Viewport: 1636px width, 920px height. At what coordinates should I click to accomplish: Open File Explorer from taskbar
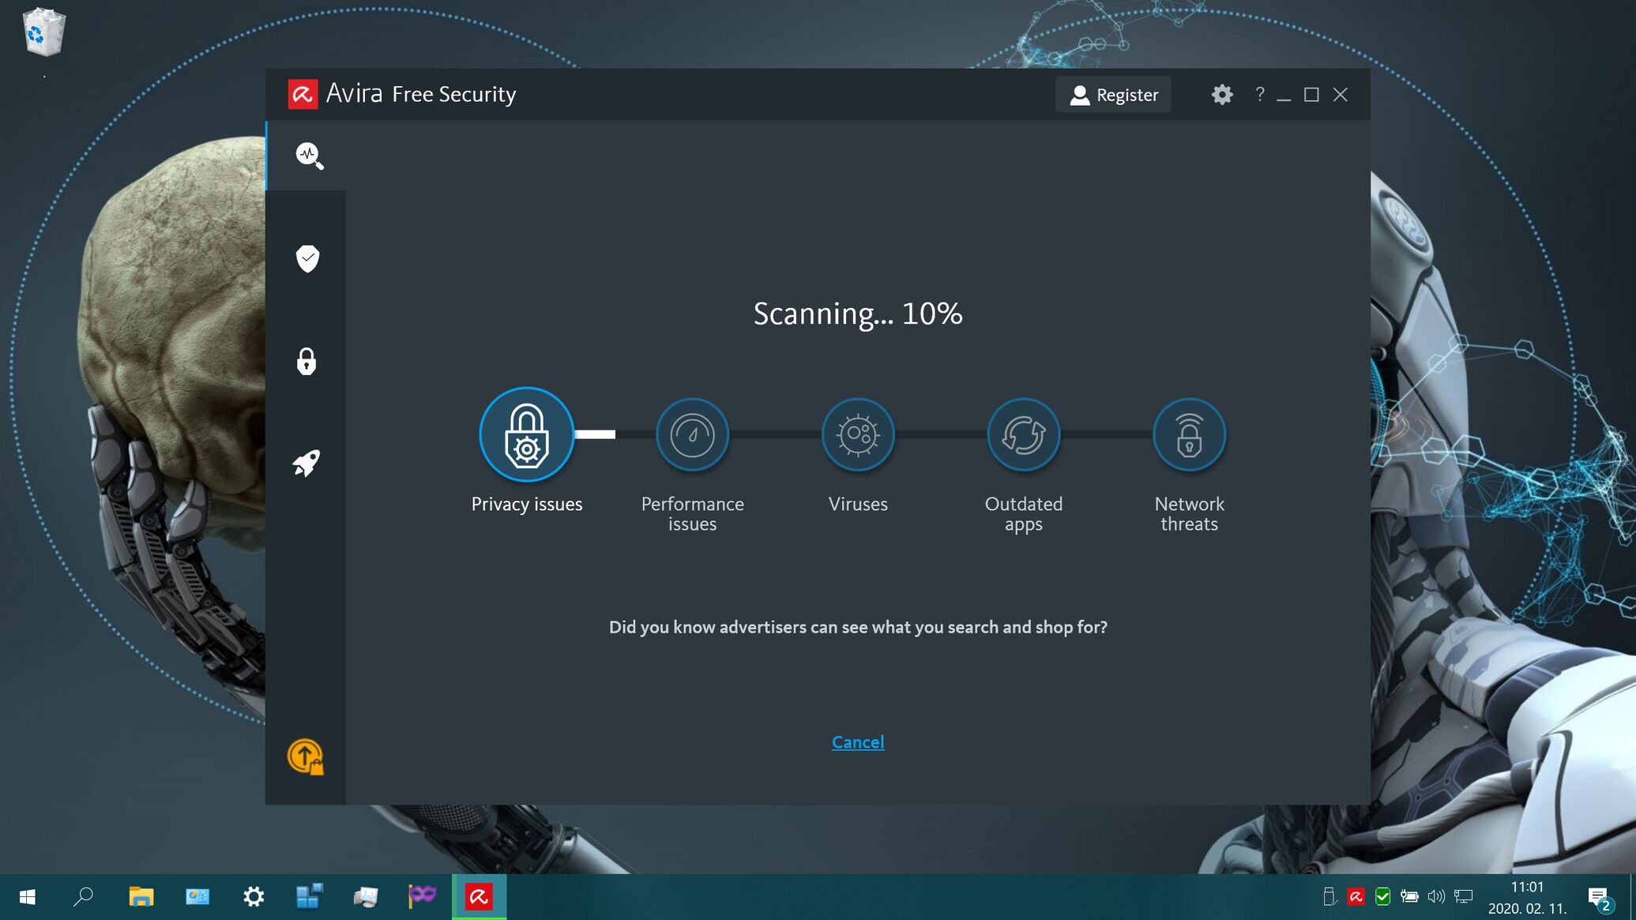coord(141,897)
